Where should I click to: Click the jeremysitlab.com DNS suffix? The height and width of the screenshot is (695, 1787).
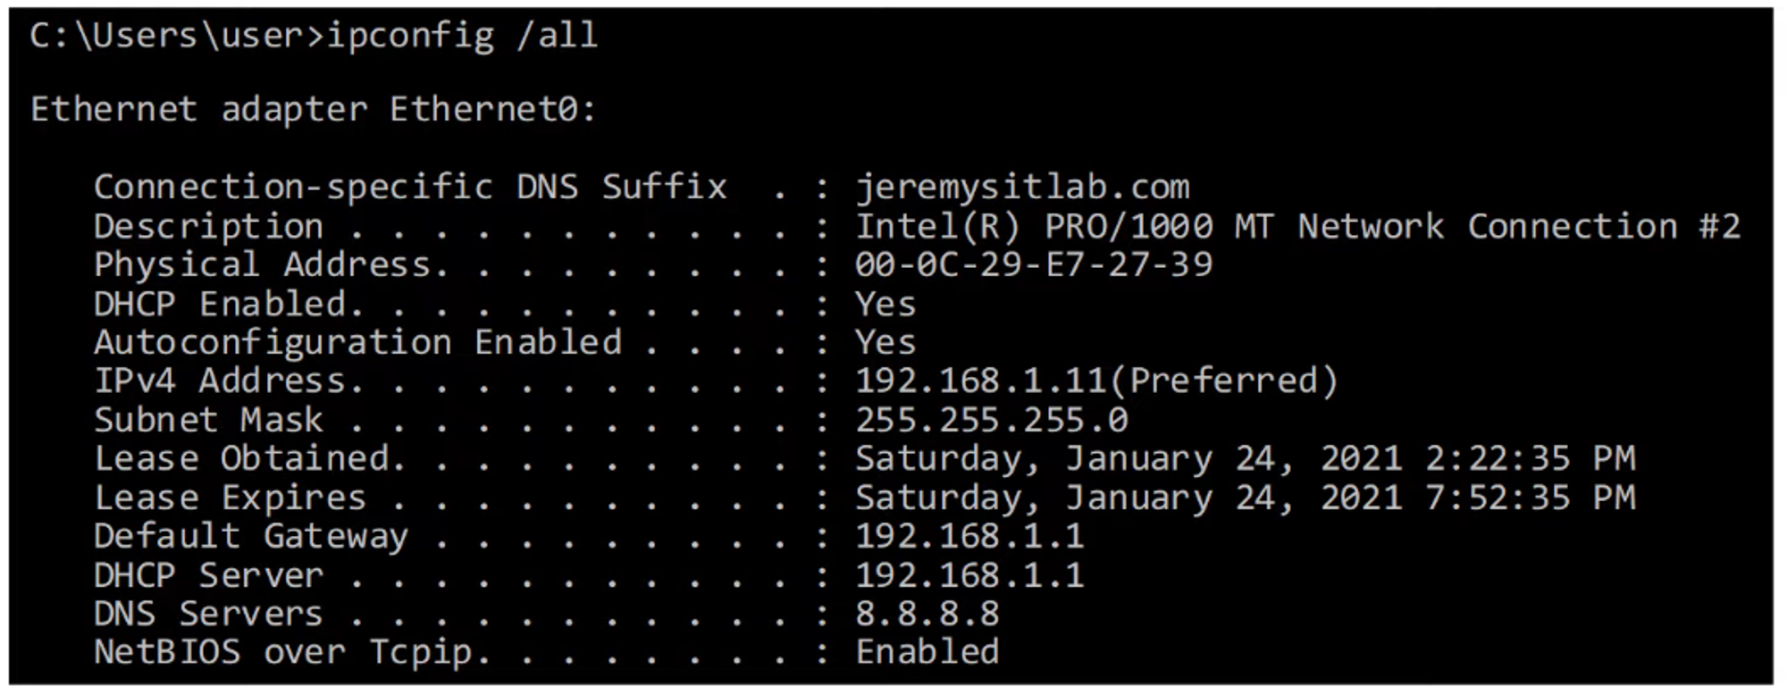1022,187
